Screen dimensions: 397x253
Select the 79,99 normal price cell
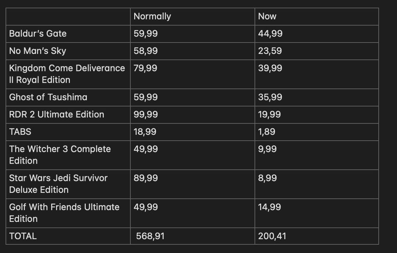click(x=146, y=68)
